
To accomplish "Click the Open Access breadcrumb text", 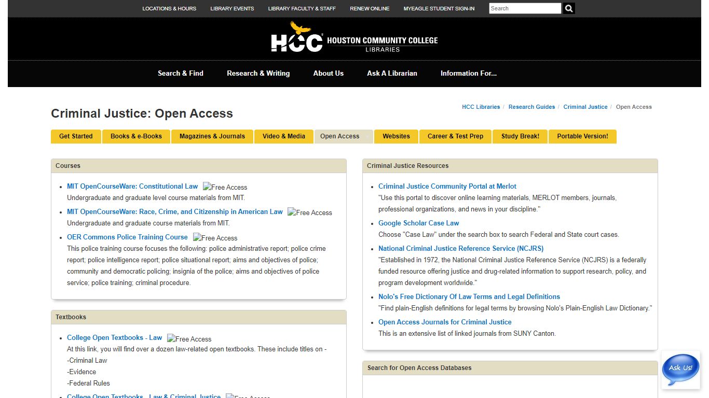I will click(634, 107).
